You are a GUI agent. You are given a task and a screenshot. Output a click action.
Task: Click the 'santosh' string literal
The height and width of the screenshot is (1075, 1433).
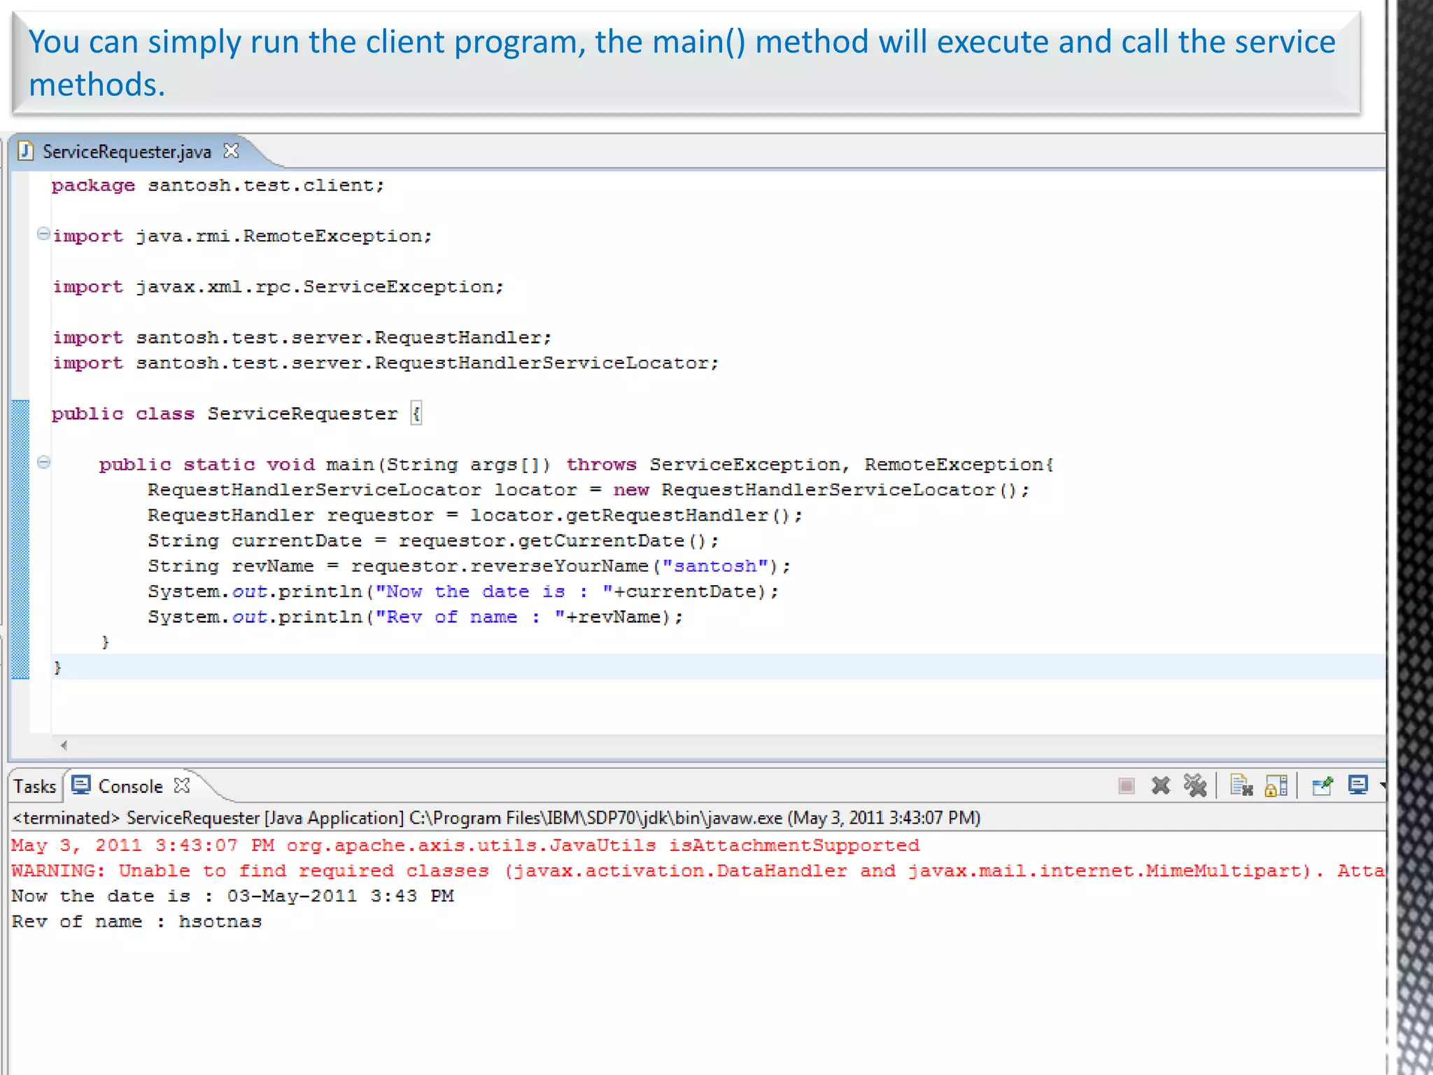point(715,566)
